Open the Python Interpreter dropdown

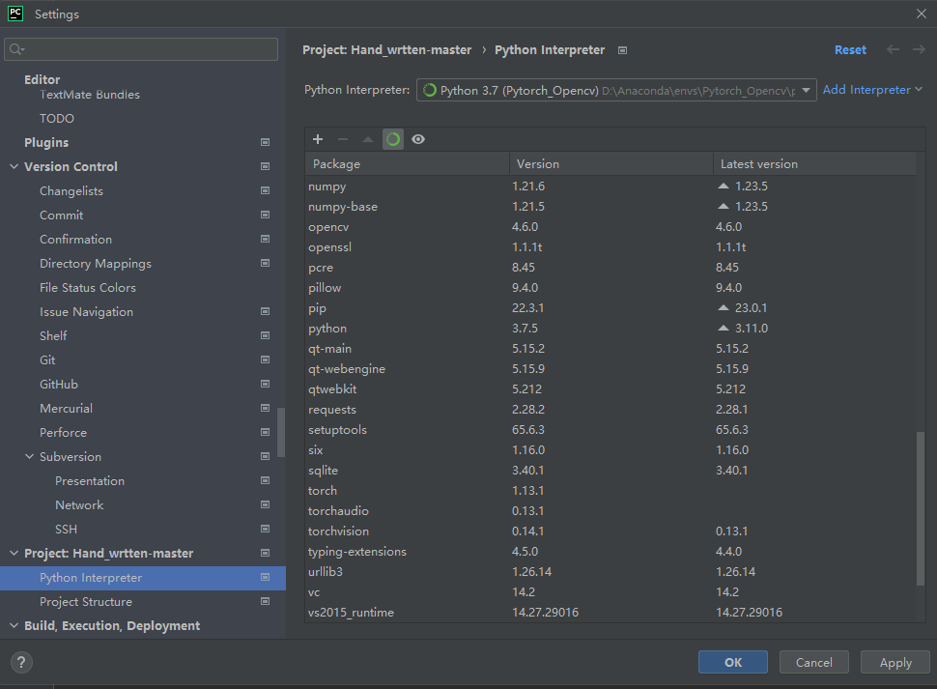click(x=616, y=90)
